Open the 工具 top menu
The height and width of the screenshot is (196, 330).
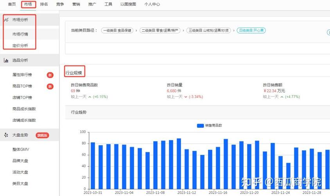coord(108,4)
